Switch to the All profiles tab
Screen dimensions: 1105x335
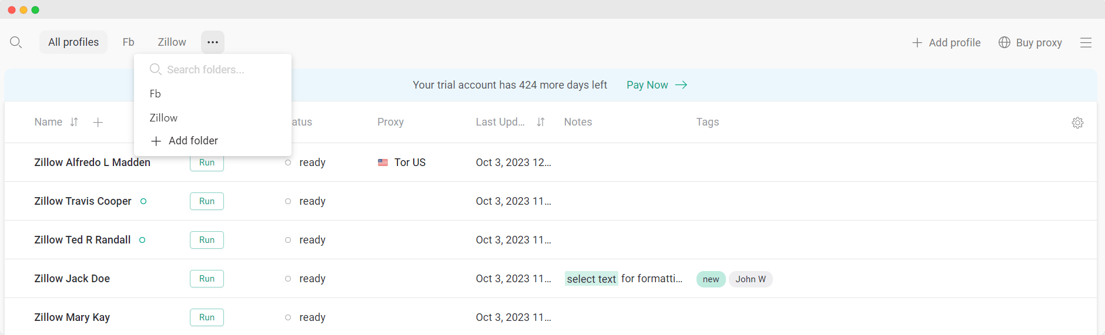tap(73, 42)
